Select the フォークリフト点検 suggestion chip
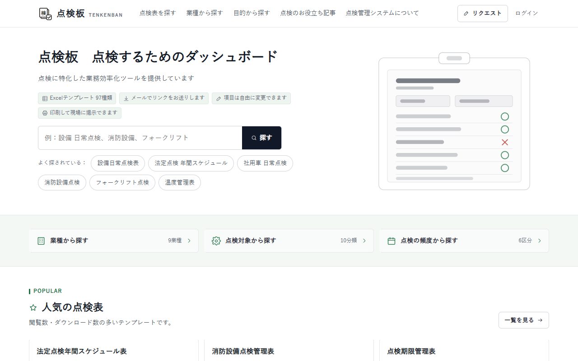 pos(122,183)
